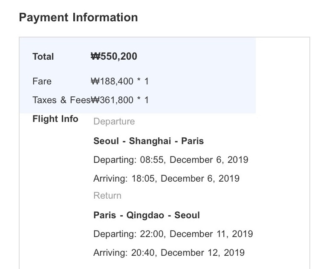This screenshot has width=329, height=269.
Task: Select the taxes amount ₩361,800 * 1
Action: [x=120, y=100]
